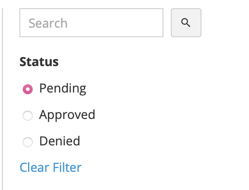Reset status filters via Clear Filter
249x190 pixels.
tap(50, 167)
